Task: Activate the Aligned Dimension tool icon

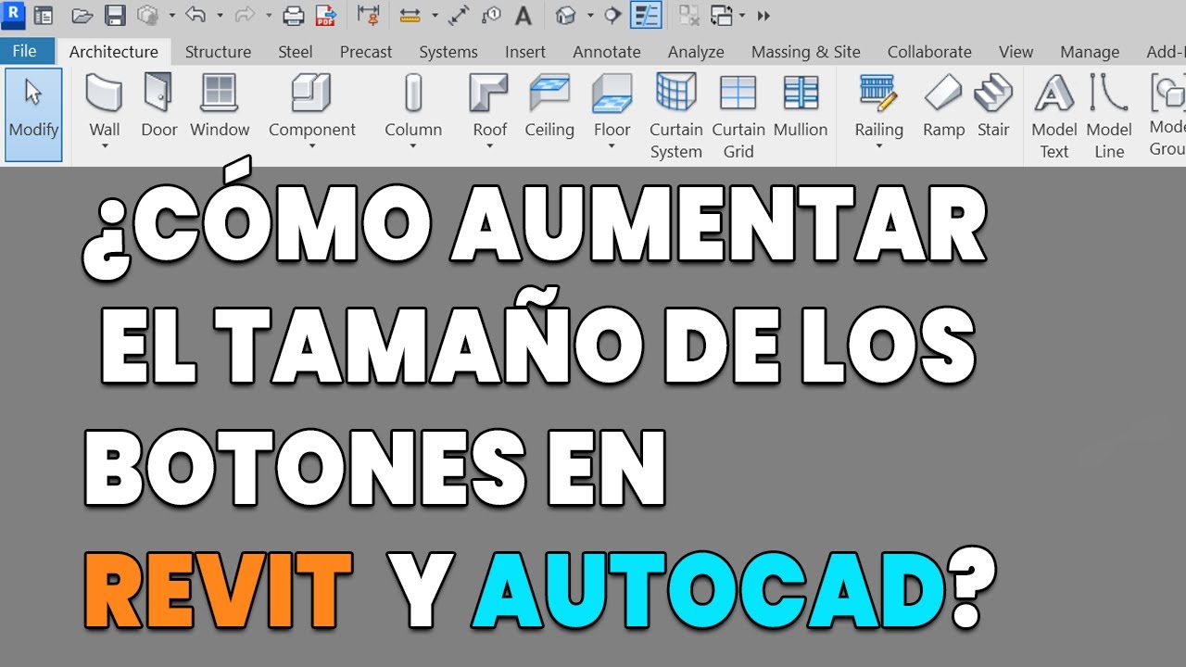Action: 368,16
